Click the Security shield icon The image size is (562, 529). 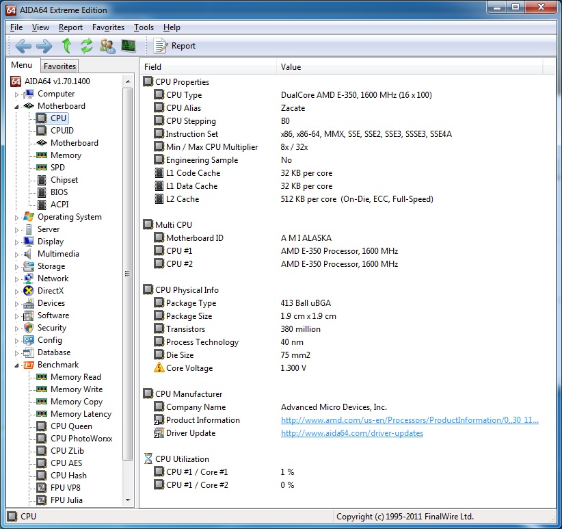point(29,327)
